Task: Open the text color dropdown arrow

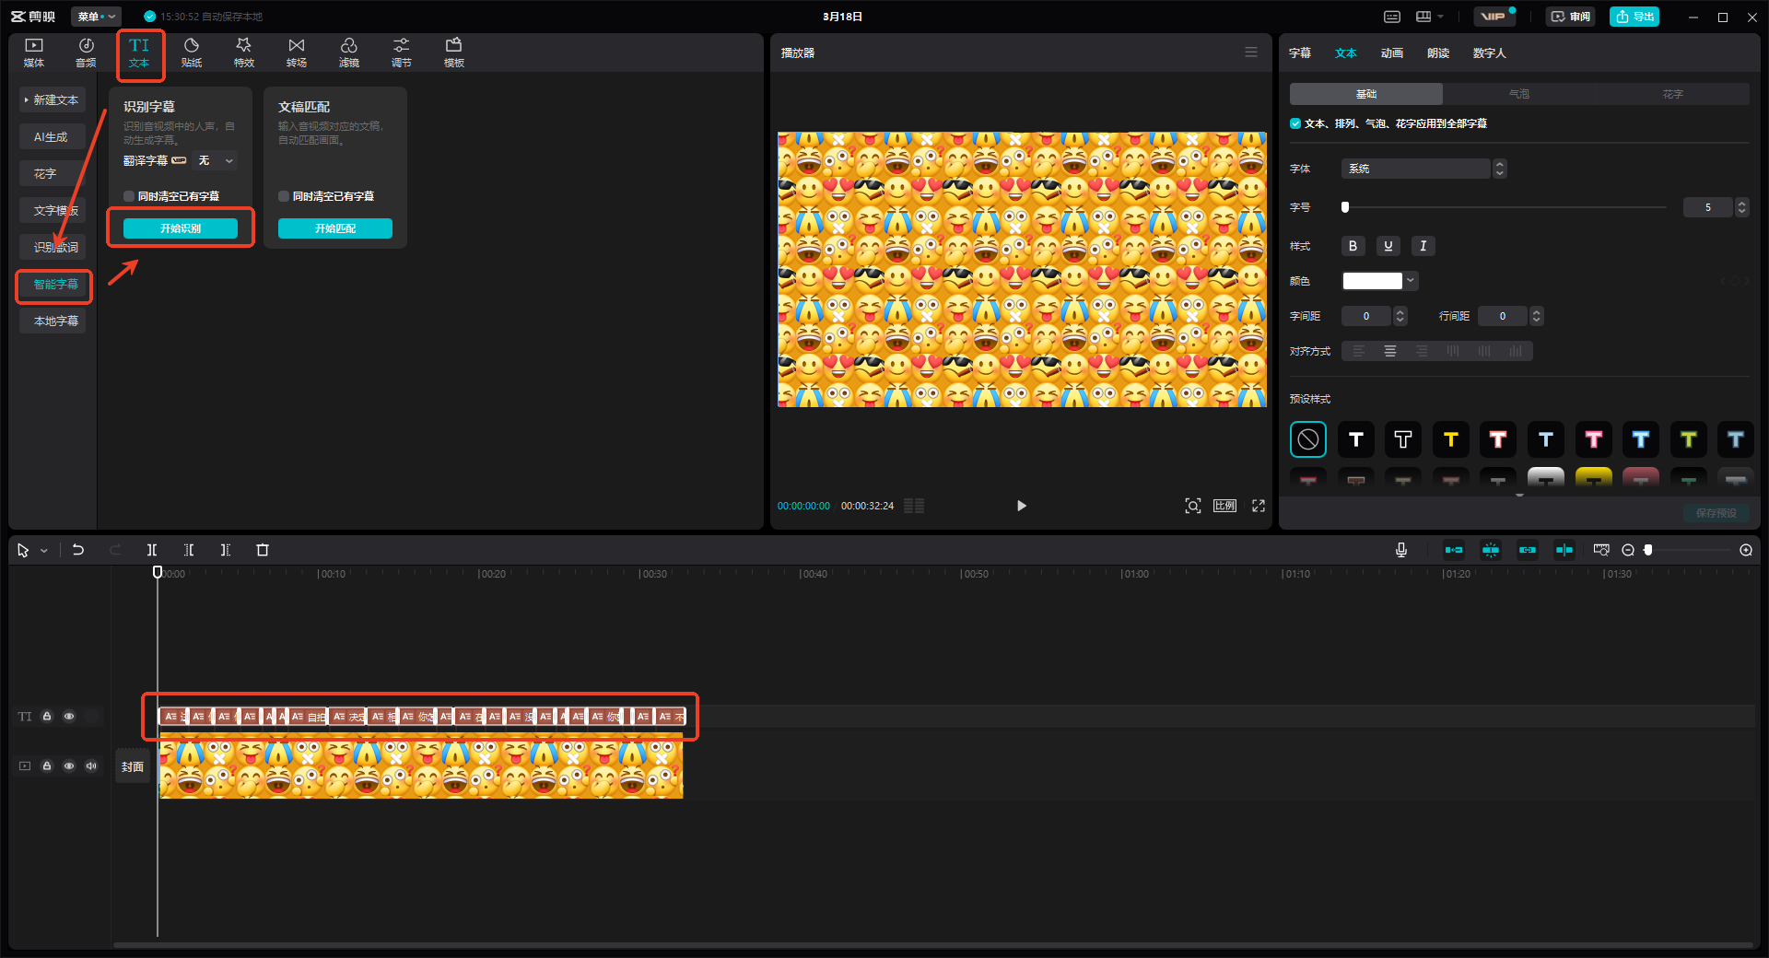Action: click(1411, 281)
